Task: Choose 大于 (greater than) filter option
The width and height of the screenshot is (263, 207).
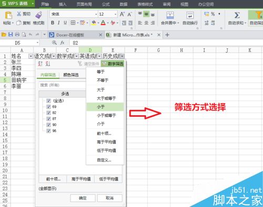Action: 105,90
